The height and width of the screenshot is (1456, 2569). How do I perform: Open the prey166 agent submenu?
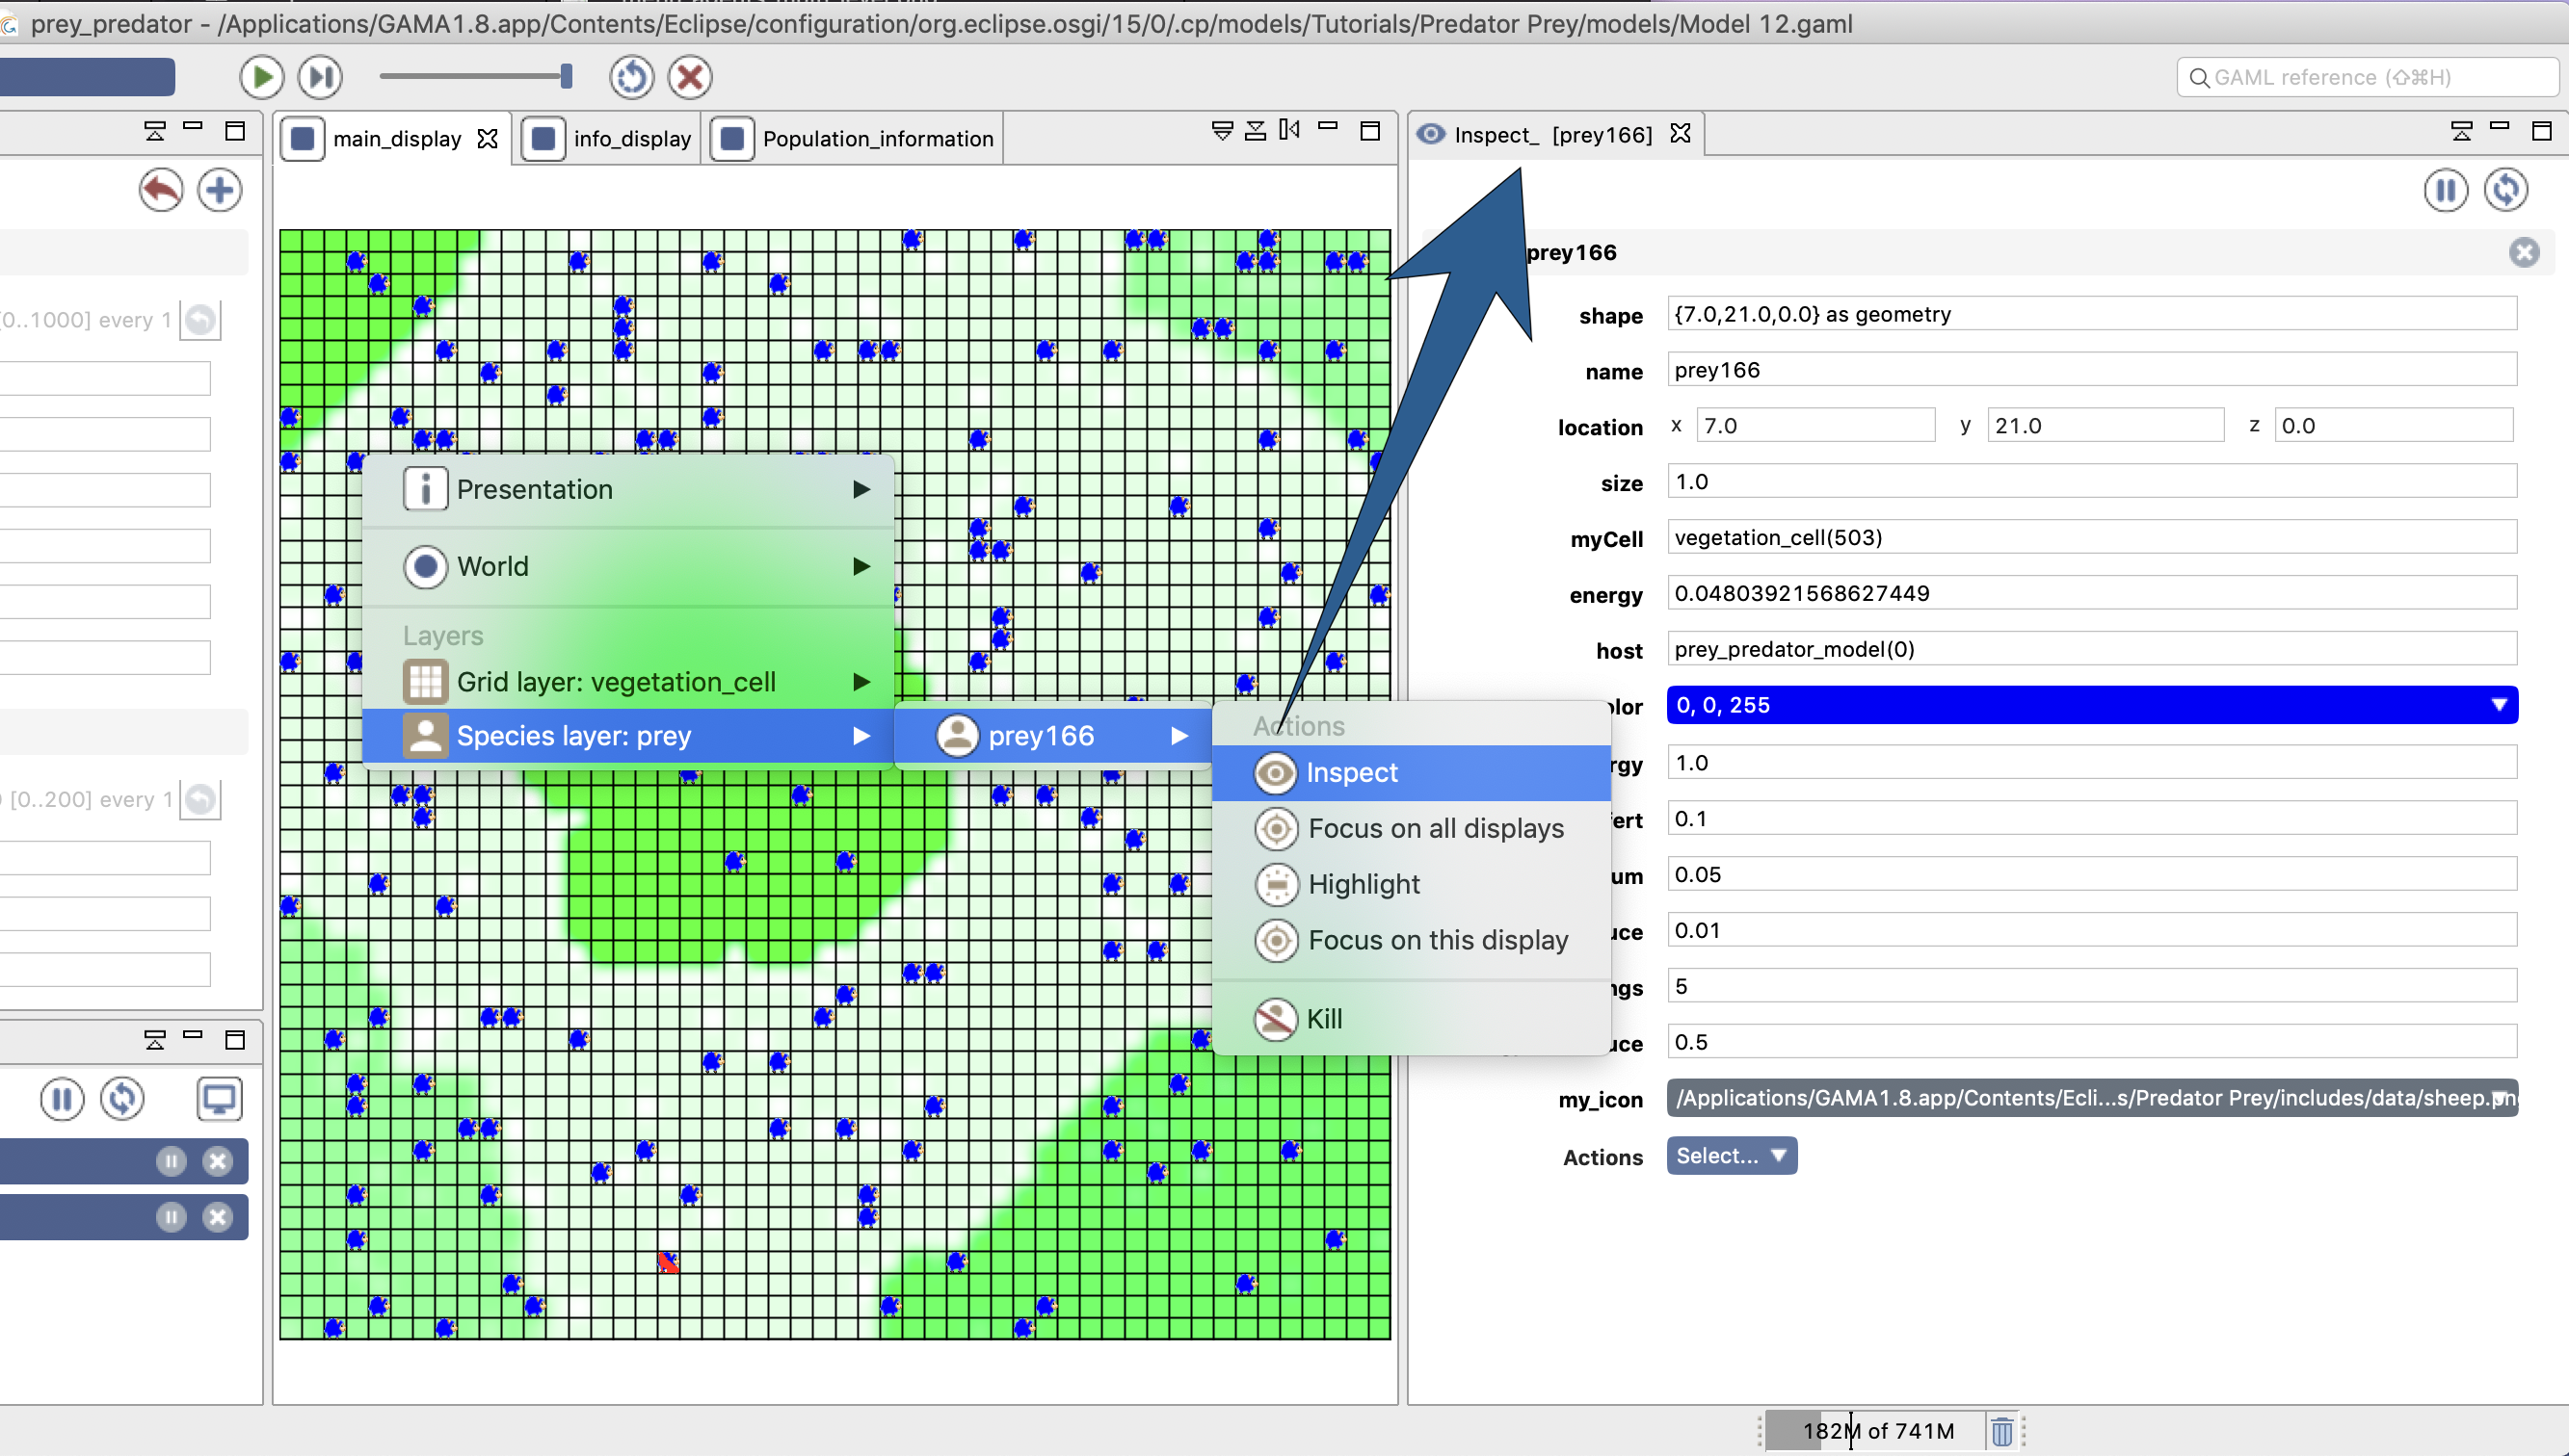click(x=1053, y=736)
